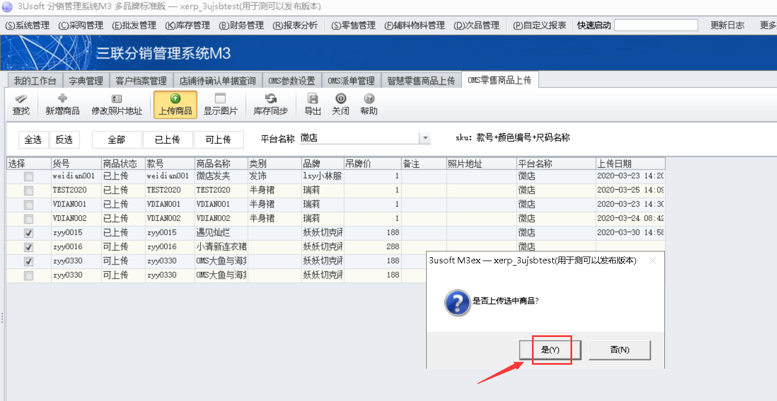Open the (D)次品管理 menu

coord(476,25)
